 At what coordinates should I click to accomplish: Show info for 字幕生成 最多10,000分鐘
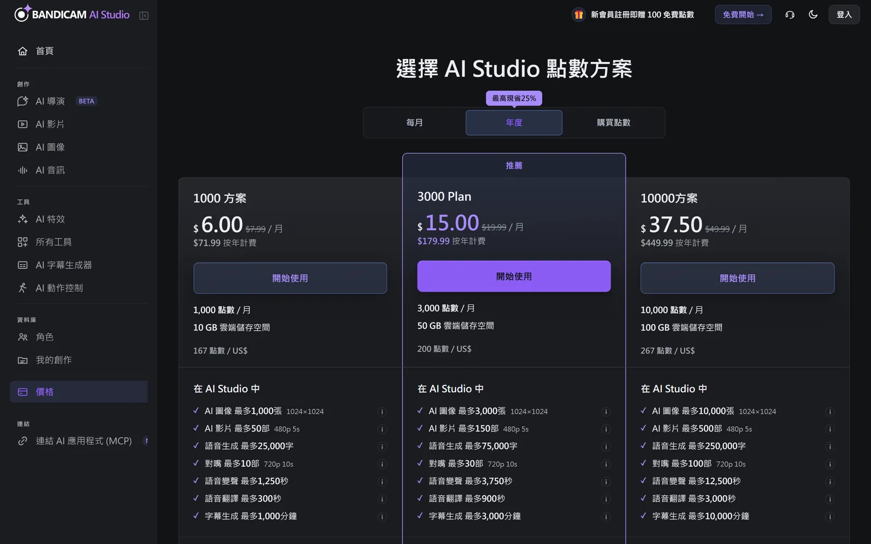830,516
